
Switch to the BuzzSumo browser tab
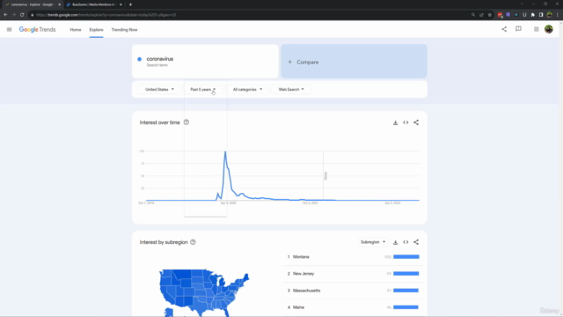[94, 4]
